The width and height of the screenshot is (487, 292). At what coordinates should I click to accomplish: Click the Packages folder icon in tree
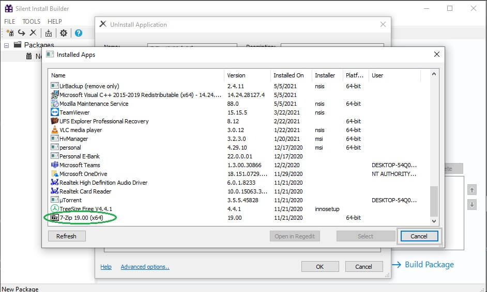[18, 44]
